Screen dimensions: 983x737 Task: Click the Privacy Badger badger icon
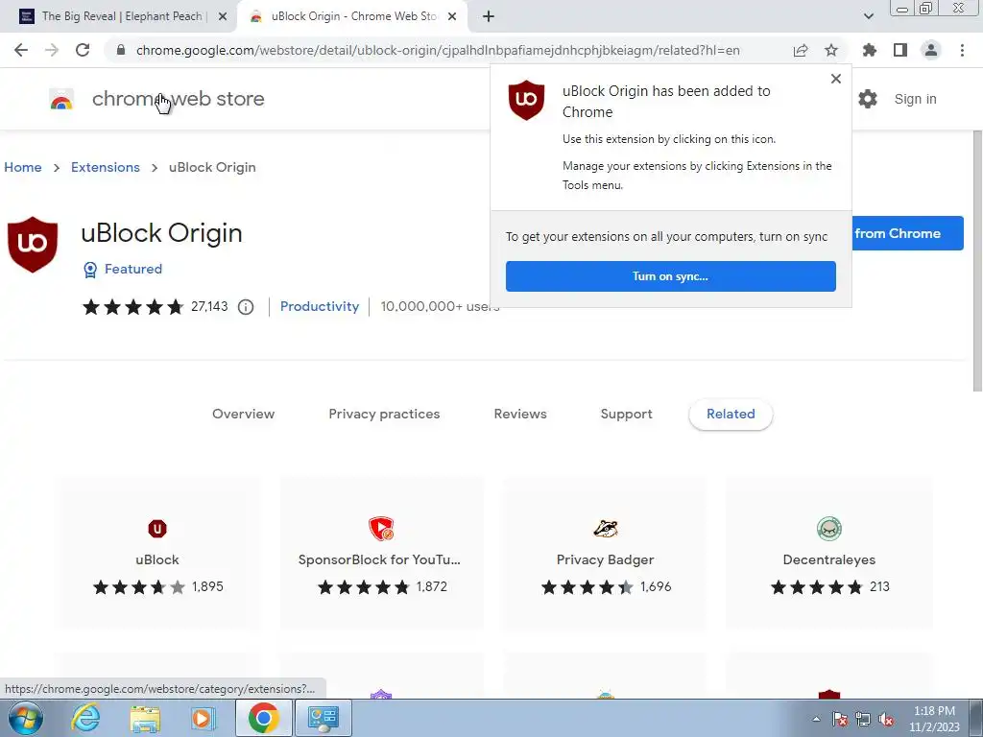[x=606, y=529]
